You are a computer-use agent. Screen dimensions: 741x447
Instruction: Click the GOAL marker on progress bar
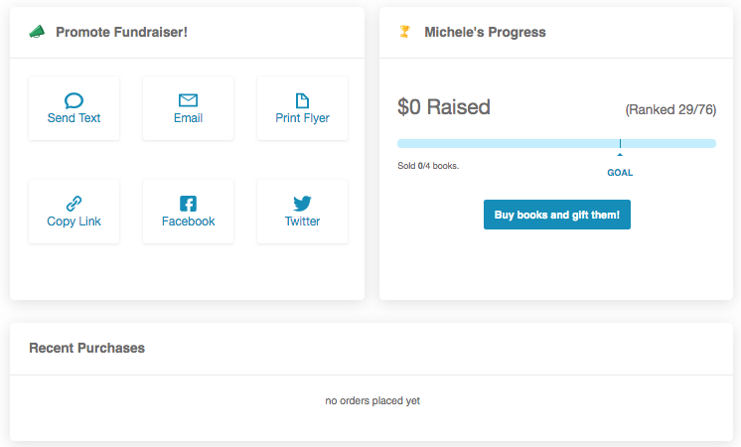pos(620,173)
